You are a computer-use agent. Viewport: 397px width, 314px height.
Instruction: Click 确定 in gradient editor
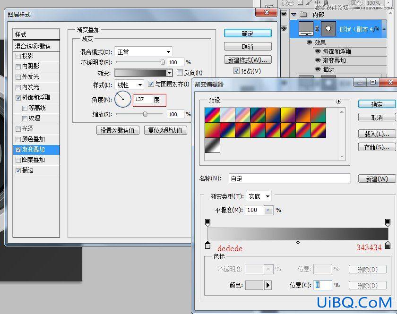(x=377, y=104)
